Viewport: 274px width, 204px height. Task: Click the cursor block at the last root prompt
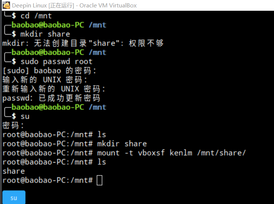pos(100,180)
